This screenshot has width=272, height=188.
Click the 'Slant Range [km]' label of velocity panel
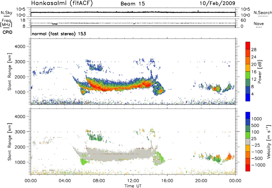click(x=10, y=142)
